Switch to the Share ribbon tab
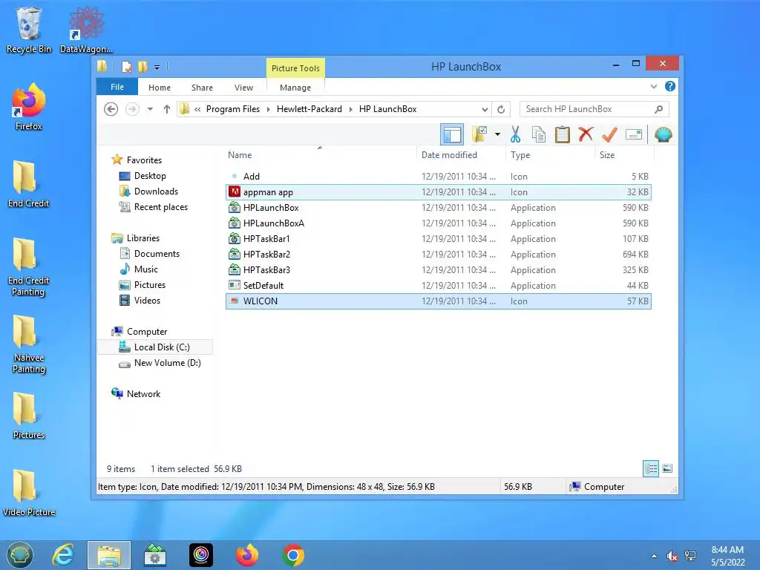 pos(202,88)
